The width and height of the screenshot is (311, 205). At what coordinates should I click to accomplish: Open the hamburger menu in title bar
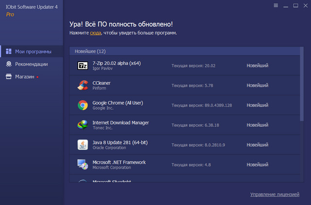[x=276, y=6]
